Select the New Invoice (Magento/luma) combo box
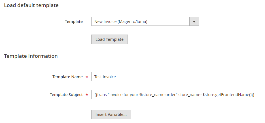This screenshot has height=123, width=265. (x=145, y=22)
